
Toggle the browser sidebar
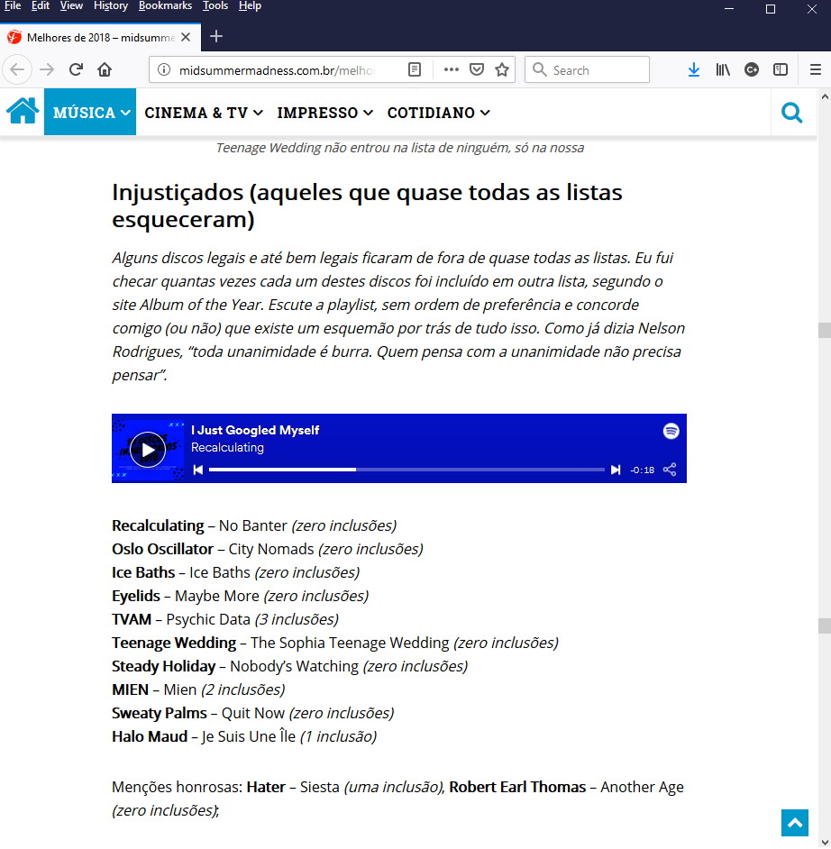781,69
